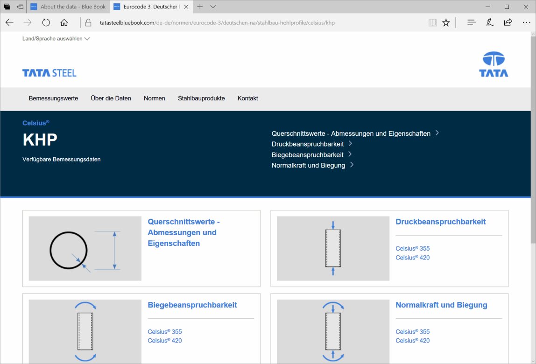Open the Querschnittswerte card heading
Image resolution: width=536 pixels, height=364 pixels.
coord(183,232)
